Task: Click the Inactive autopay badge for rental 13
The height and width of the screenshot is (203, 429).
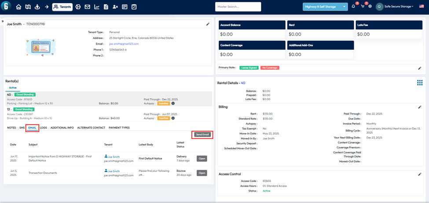Action: point(164,118)
